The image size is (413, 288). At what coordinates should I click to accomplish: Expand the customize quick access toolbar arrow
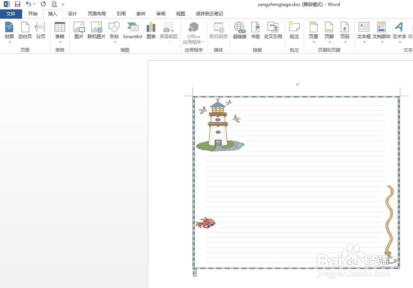(63, 4)
